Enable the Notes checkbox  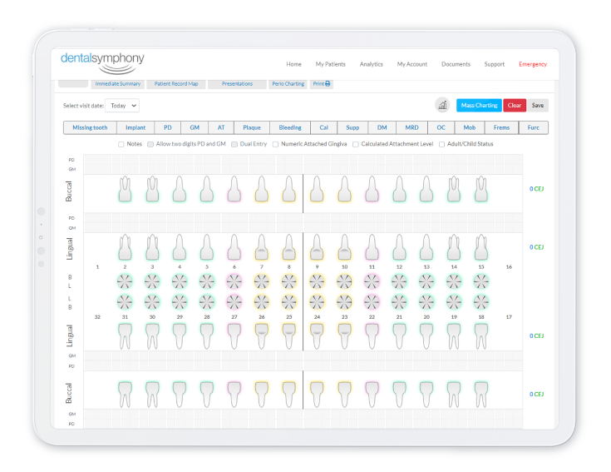click(122, 144)
